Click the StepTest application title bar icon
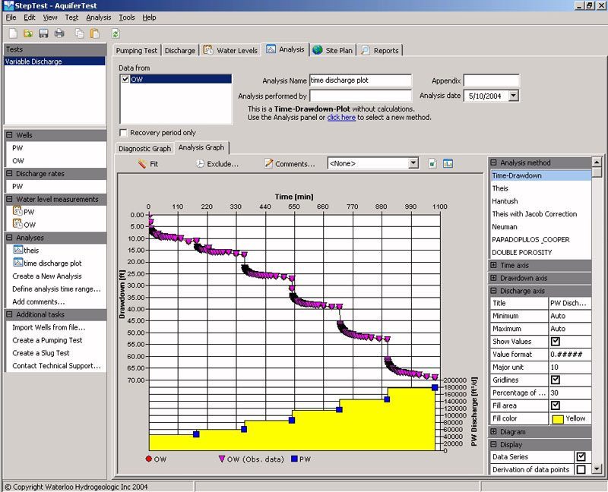Image resolution: width=608 pixels, height=492 pixels. click(8, 5)
